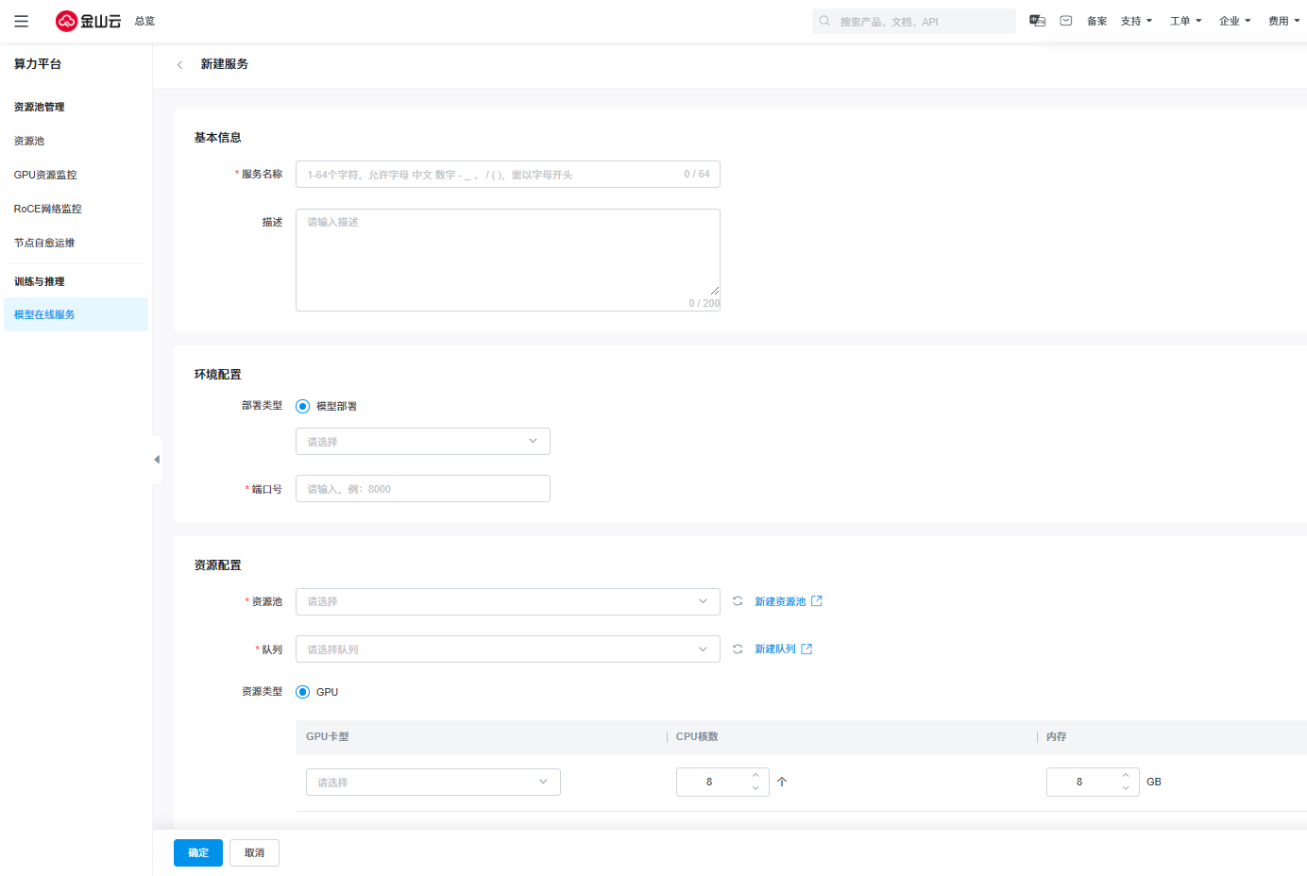Viewport: 1307px width, 876px height.
Task: Select the GPU resource type radio button
Action: pos(303,692)
